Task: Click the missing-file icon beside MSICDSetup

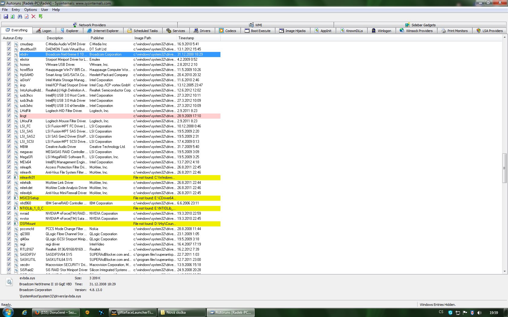Action: click(16, 198)
